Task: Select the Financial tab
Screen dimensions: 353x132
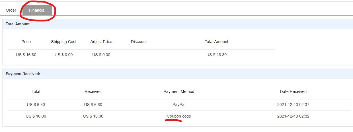Action: (37, 10)
